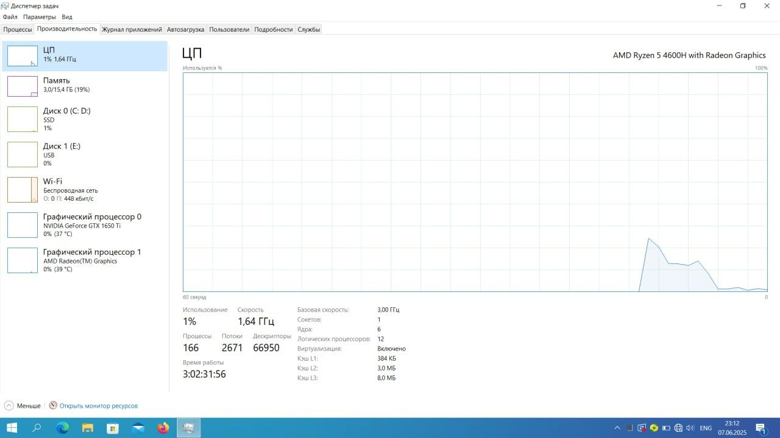
Task: Open the Автозагрузка tab
Action: [186, 29]
